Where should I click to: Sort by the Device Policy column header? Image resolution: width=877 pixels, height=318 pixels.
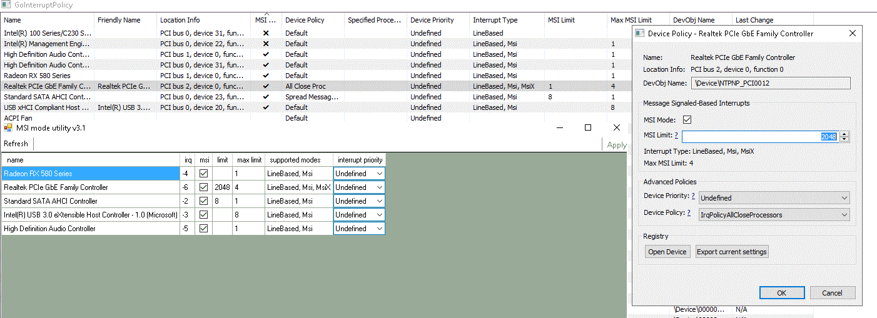[x=305, y=20]
